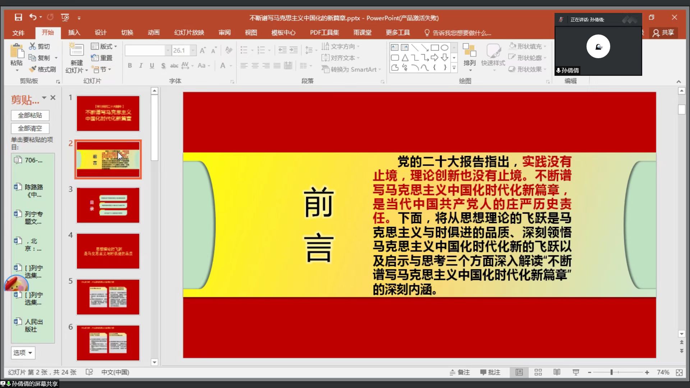Viewport: 690px width, 388px height.
Task: Start slideshow from status bar icon
Action: click(576, 372)
